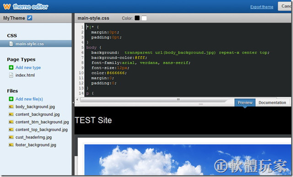
Task: Place cursor on 'margin:0pt;' code line
Action: click(x=105, y=32)
